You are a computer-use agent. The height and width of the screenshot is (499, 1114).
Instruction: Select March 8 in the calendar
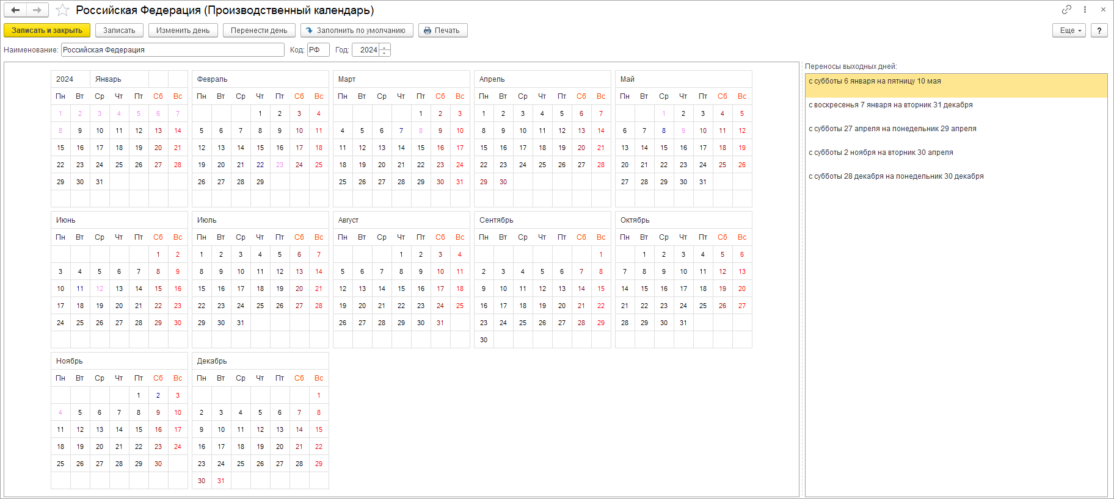click(x=421, y=131)
